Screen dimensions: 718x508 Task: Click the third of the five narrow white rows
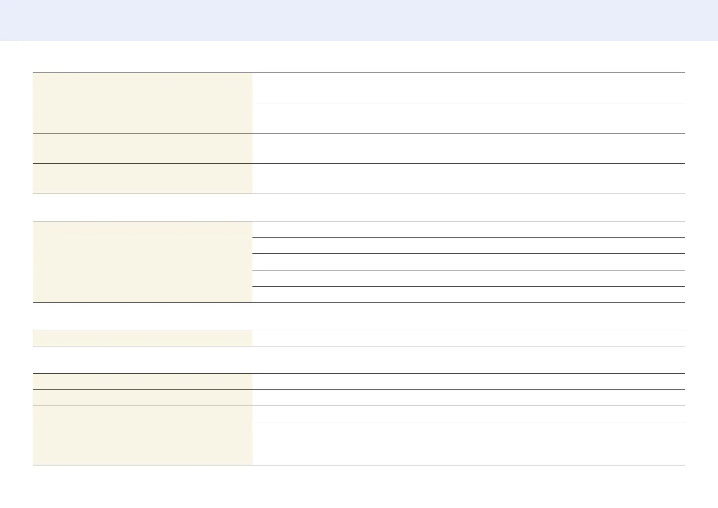pos(468,262)
